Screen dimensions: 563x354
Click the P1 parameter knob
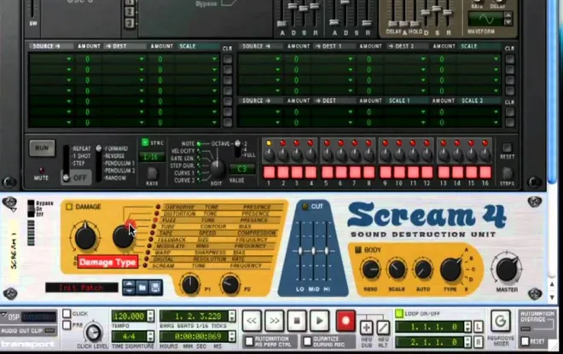coord(190,284)
